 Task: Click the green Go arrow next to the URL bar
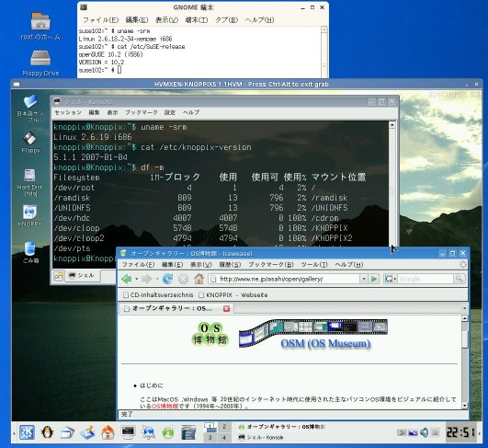point(374,279)
